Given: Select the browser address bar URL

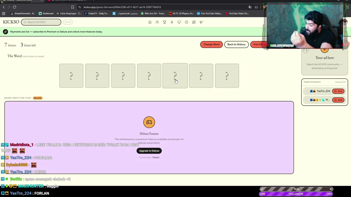Looking at the screenshot, I should click(x=122, y=7).
